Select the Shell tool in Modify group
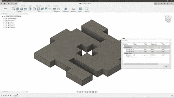This screenshot has width=174, height=98. tap(38, 9)
